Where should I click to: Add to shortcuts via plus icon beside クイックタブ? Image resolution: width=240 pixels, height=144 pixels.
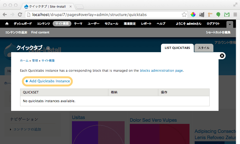pyautogui.click(x=48, y=48)
